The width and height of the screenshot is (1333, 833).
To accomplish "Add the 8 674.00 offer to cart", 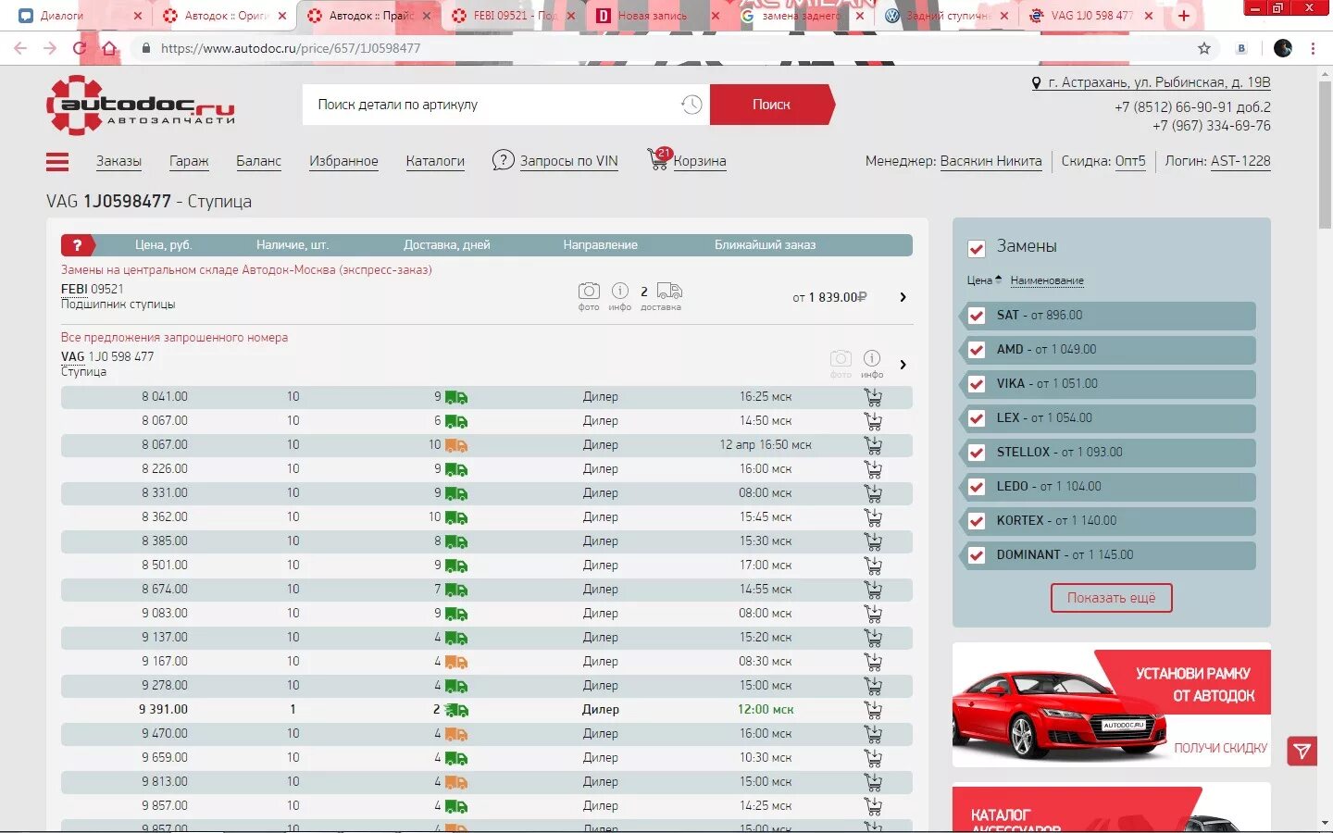I will tap(873, 590).
